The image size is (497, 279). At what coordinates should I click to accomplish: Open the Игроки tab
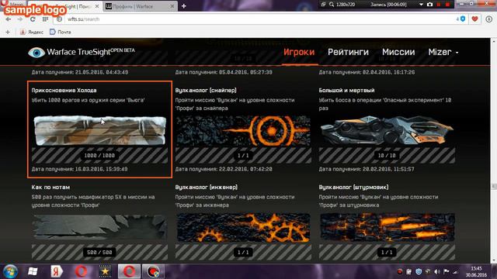tap(299, 52)
